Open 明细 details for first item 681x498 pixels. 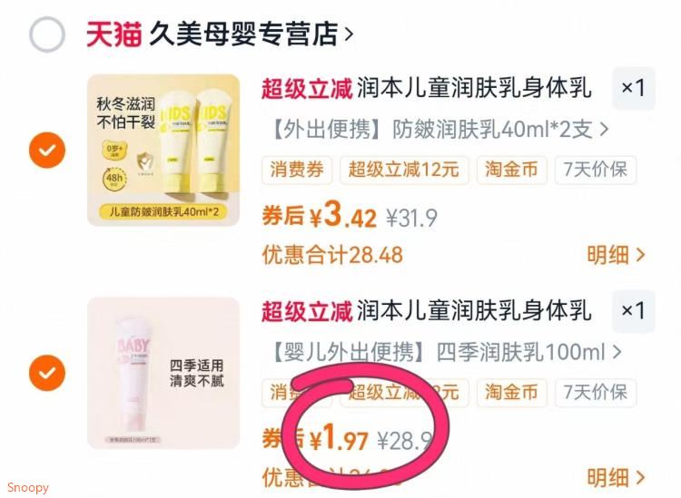pos(616,255)
